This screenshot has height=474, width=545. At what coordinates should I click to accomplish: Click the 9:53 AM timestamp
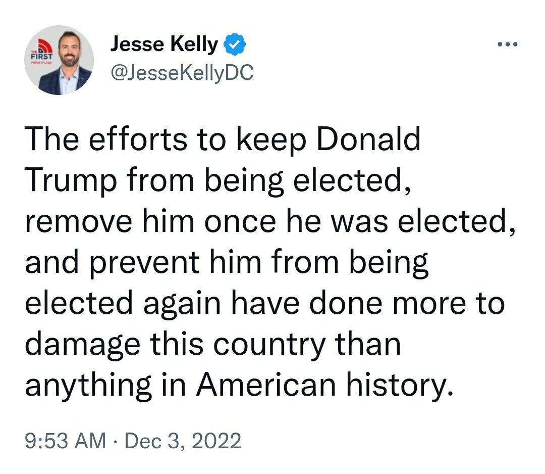(x=66, y=441)
